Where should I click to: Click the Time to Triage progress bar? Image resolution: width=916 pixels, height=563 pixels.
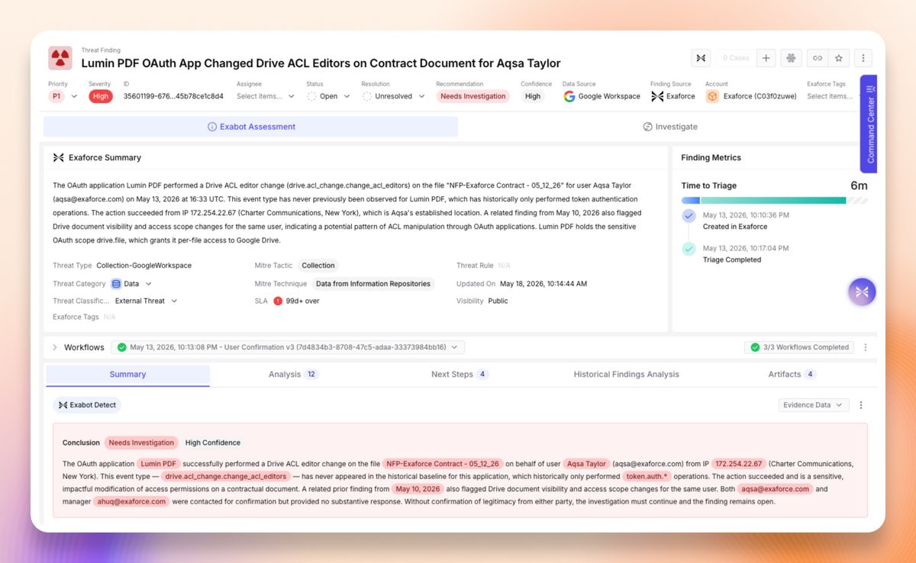(x=774, y=201)
